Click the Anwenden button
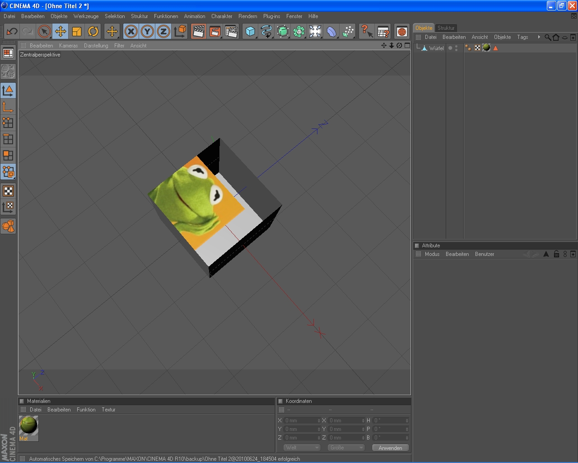 click(x=390, y=448)
